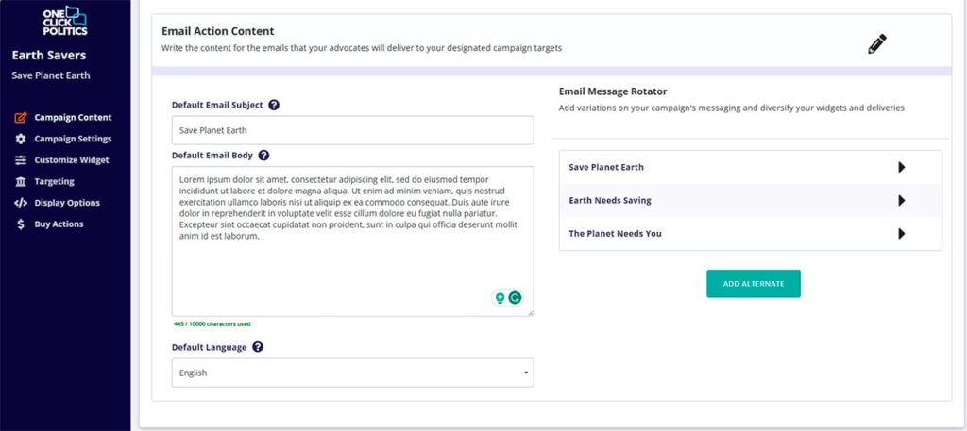
Task: Click the One Click Politics logo
Action: tap(64, 21)
